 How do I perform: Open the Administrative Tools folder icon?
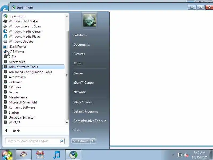(x=5, y=67)
